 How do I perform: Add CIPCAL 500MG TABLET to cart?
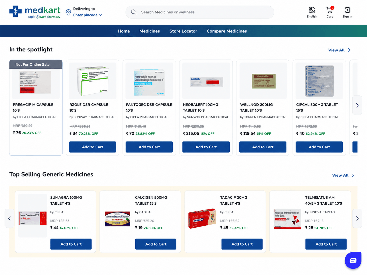click(319, 147)
